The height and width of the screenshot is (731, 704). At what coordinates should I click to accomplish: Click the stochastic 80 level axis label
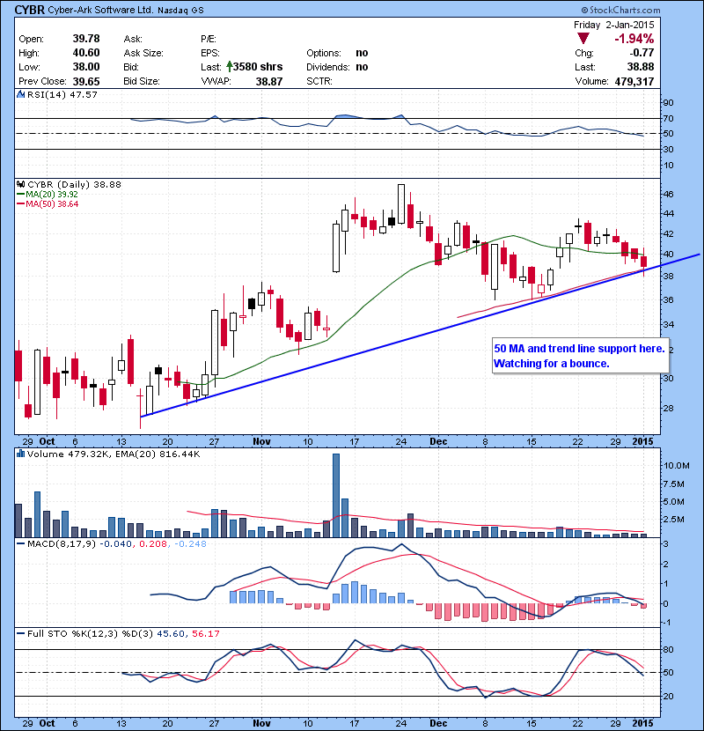pos(668,649)
